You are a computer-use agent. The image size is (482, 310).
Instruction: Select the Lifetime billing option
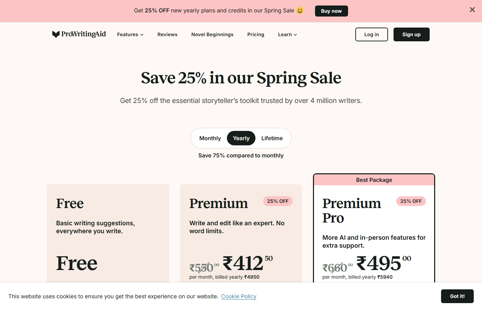point(272,138)
